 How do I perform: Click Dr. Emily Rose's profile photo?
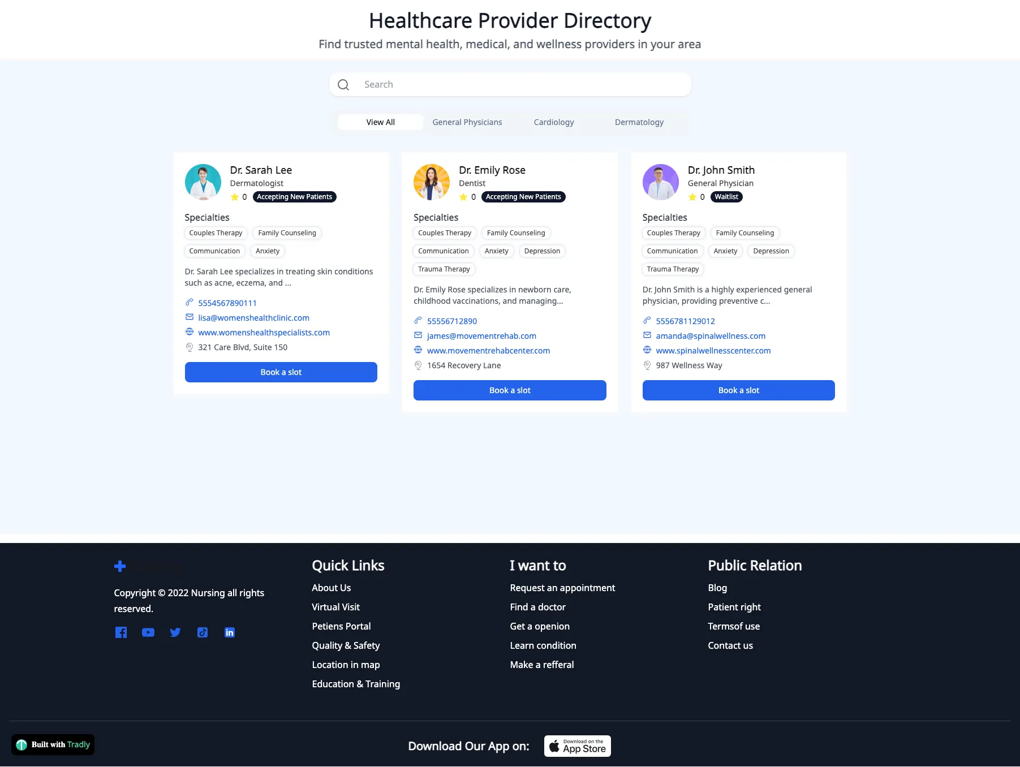[432, 182]
